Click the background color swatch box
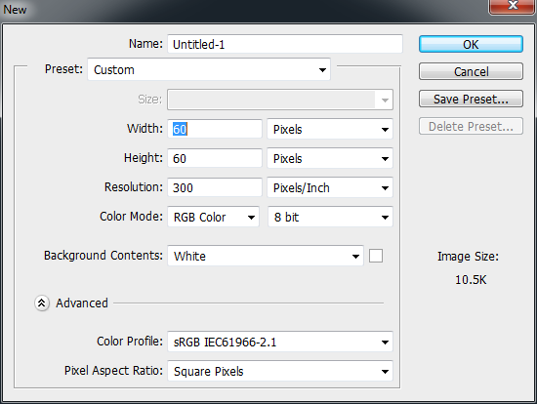 (376, 256)
